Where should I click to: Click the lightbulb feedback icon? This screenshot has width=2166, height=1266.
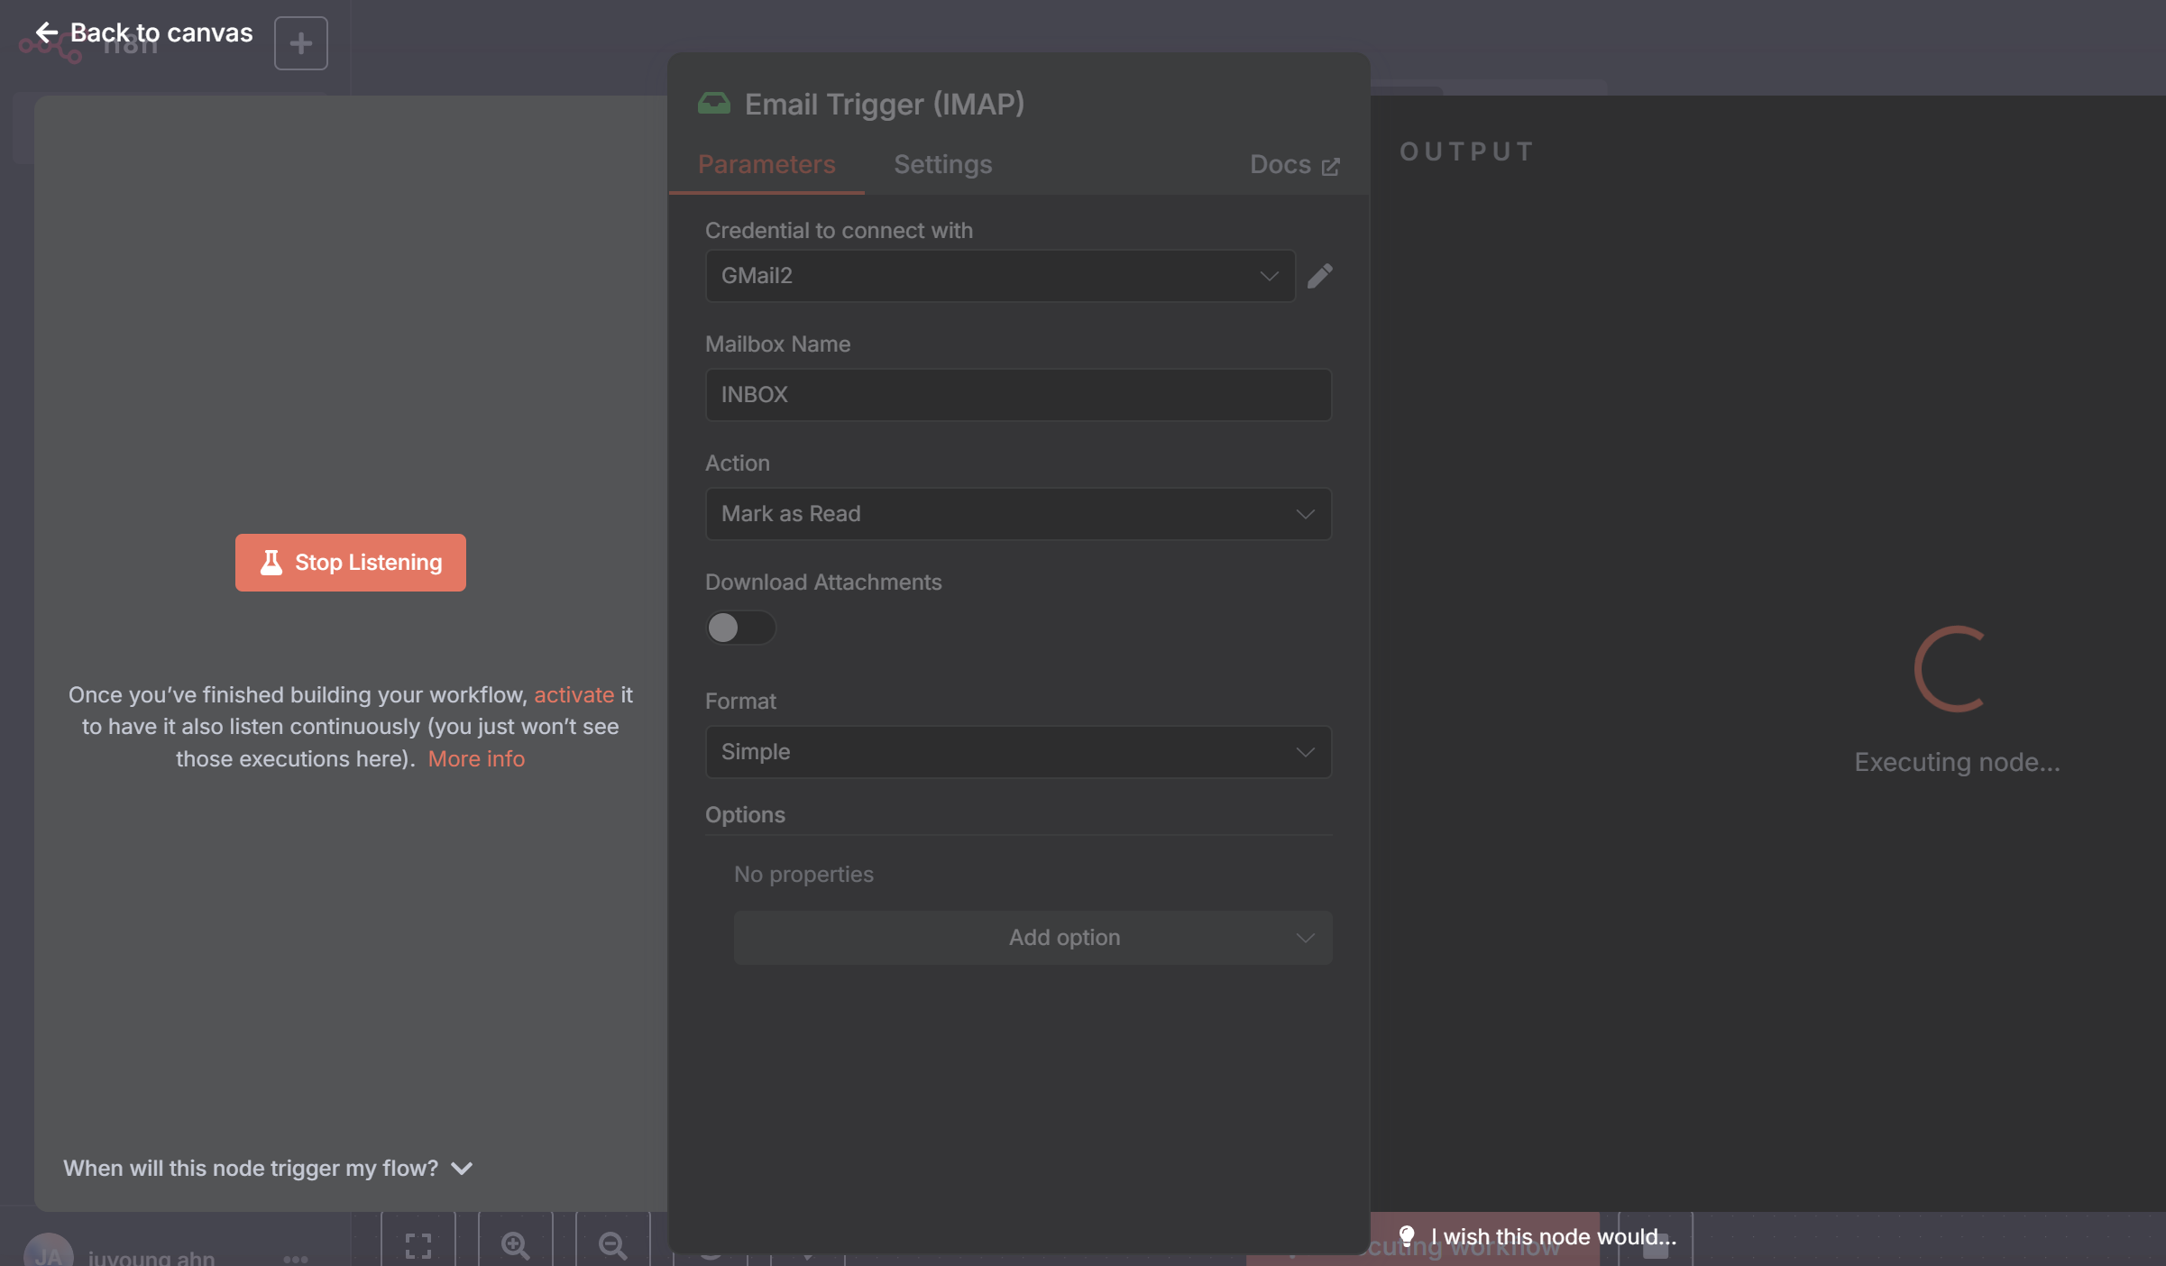pyautogui.click(x=1406, y=1235)
